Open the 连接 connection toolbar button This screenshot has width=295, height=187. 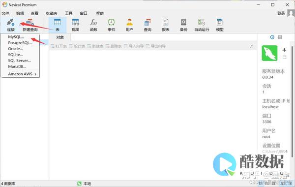pyautogui.click(x=11, y=25)
